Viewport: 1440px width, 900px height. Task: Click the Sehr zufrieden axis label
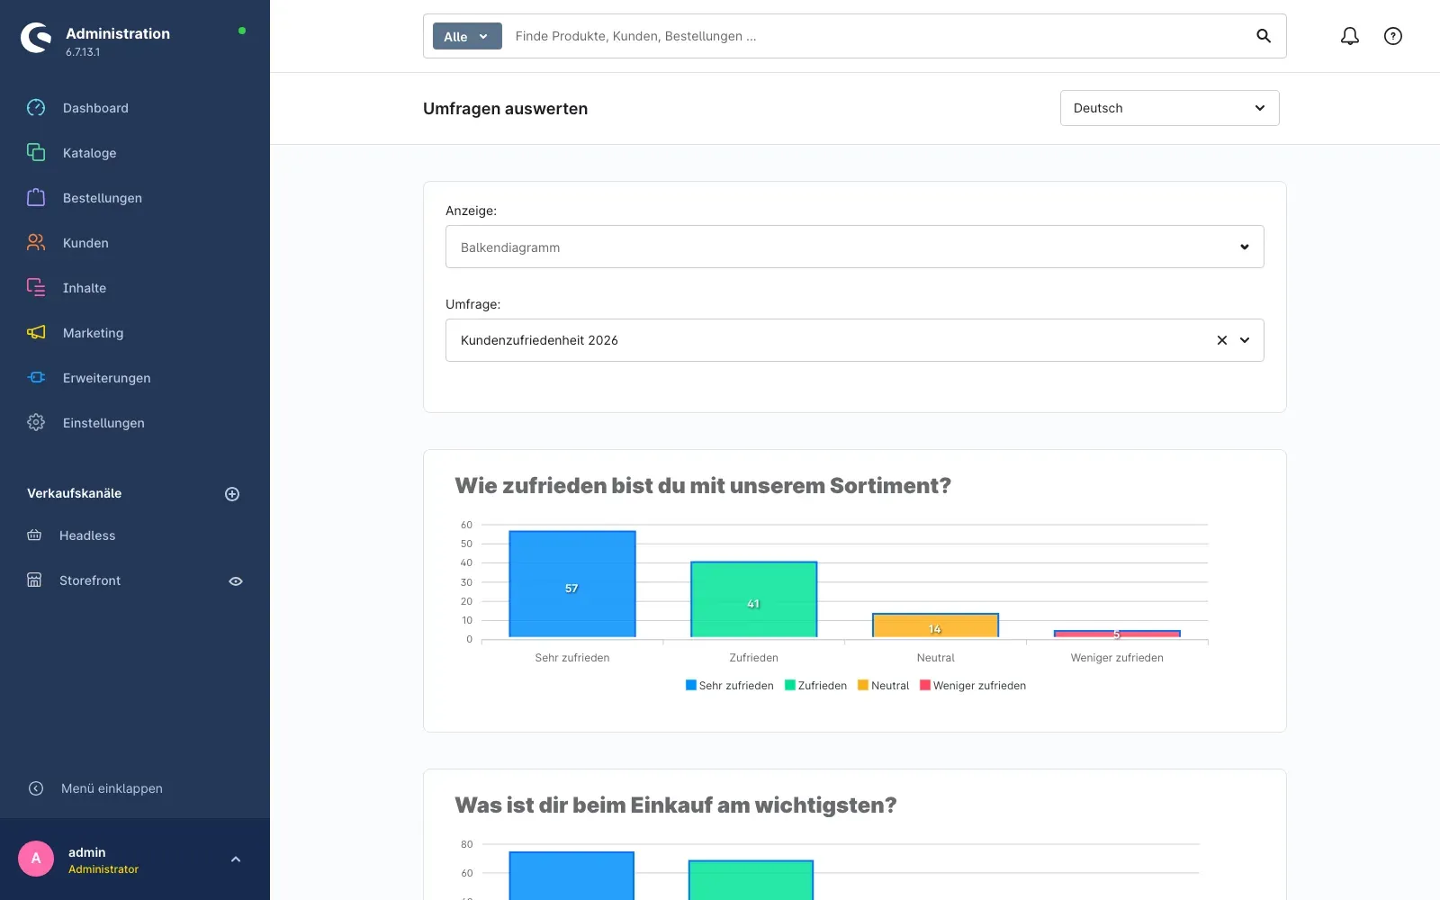point(572,658)
